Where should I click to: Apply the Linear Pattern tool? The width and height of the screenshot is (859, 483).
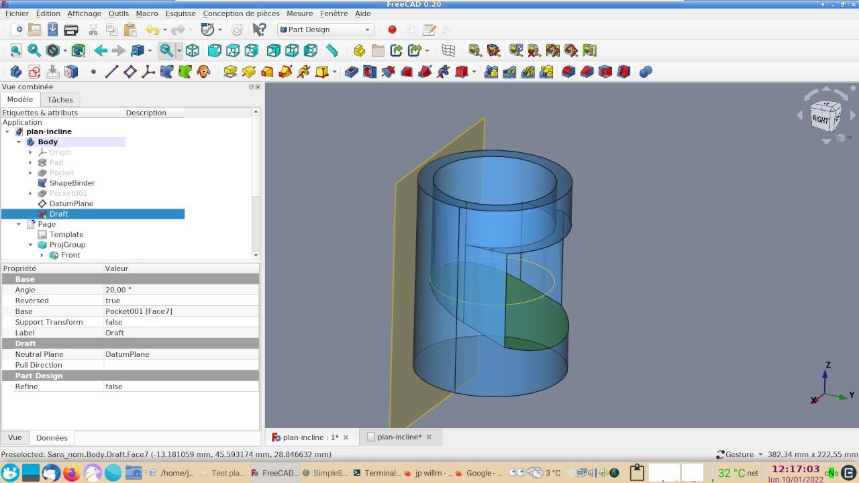point(509,71)
